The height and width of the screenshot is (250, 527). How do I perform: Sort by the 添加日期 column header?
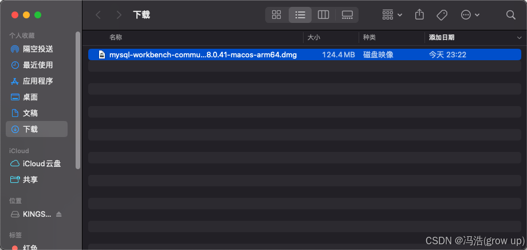(442, 38)
